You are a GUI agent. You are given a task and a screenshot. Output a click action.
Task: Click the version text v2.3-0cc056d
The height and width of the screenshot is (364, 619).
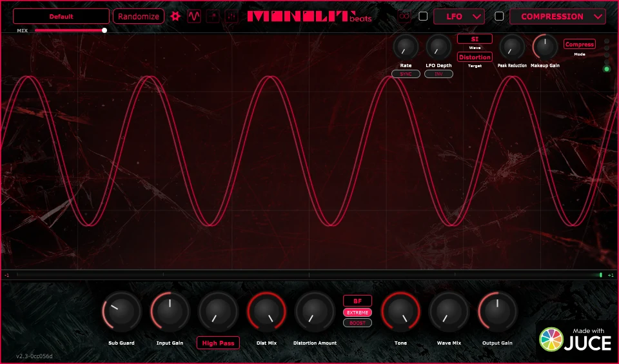tap(34, 356)
